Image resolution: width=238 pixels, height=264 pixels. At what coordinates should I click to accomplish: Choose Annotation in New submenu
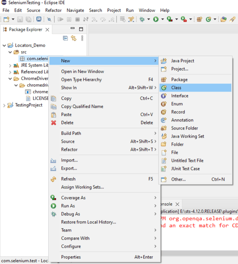click(x=195, y=120)
